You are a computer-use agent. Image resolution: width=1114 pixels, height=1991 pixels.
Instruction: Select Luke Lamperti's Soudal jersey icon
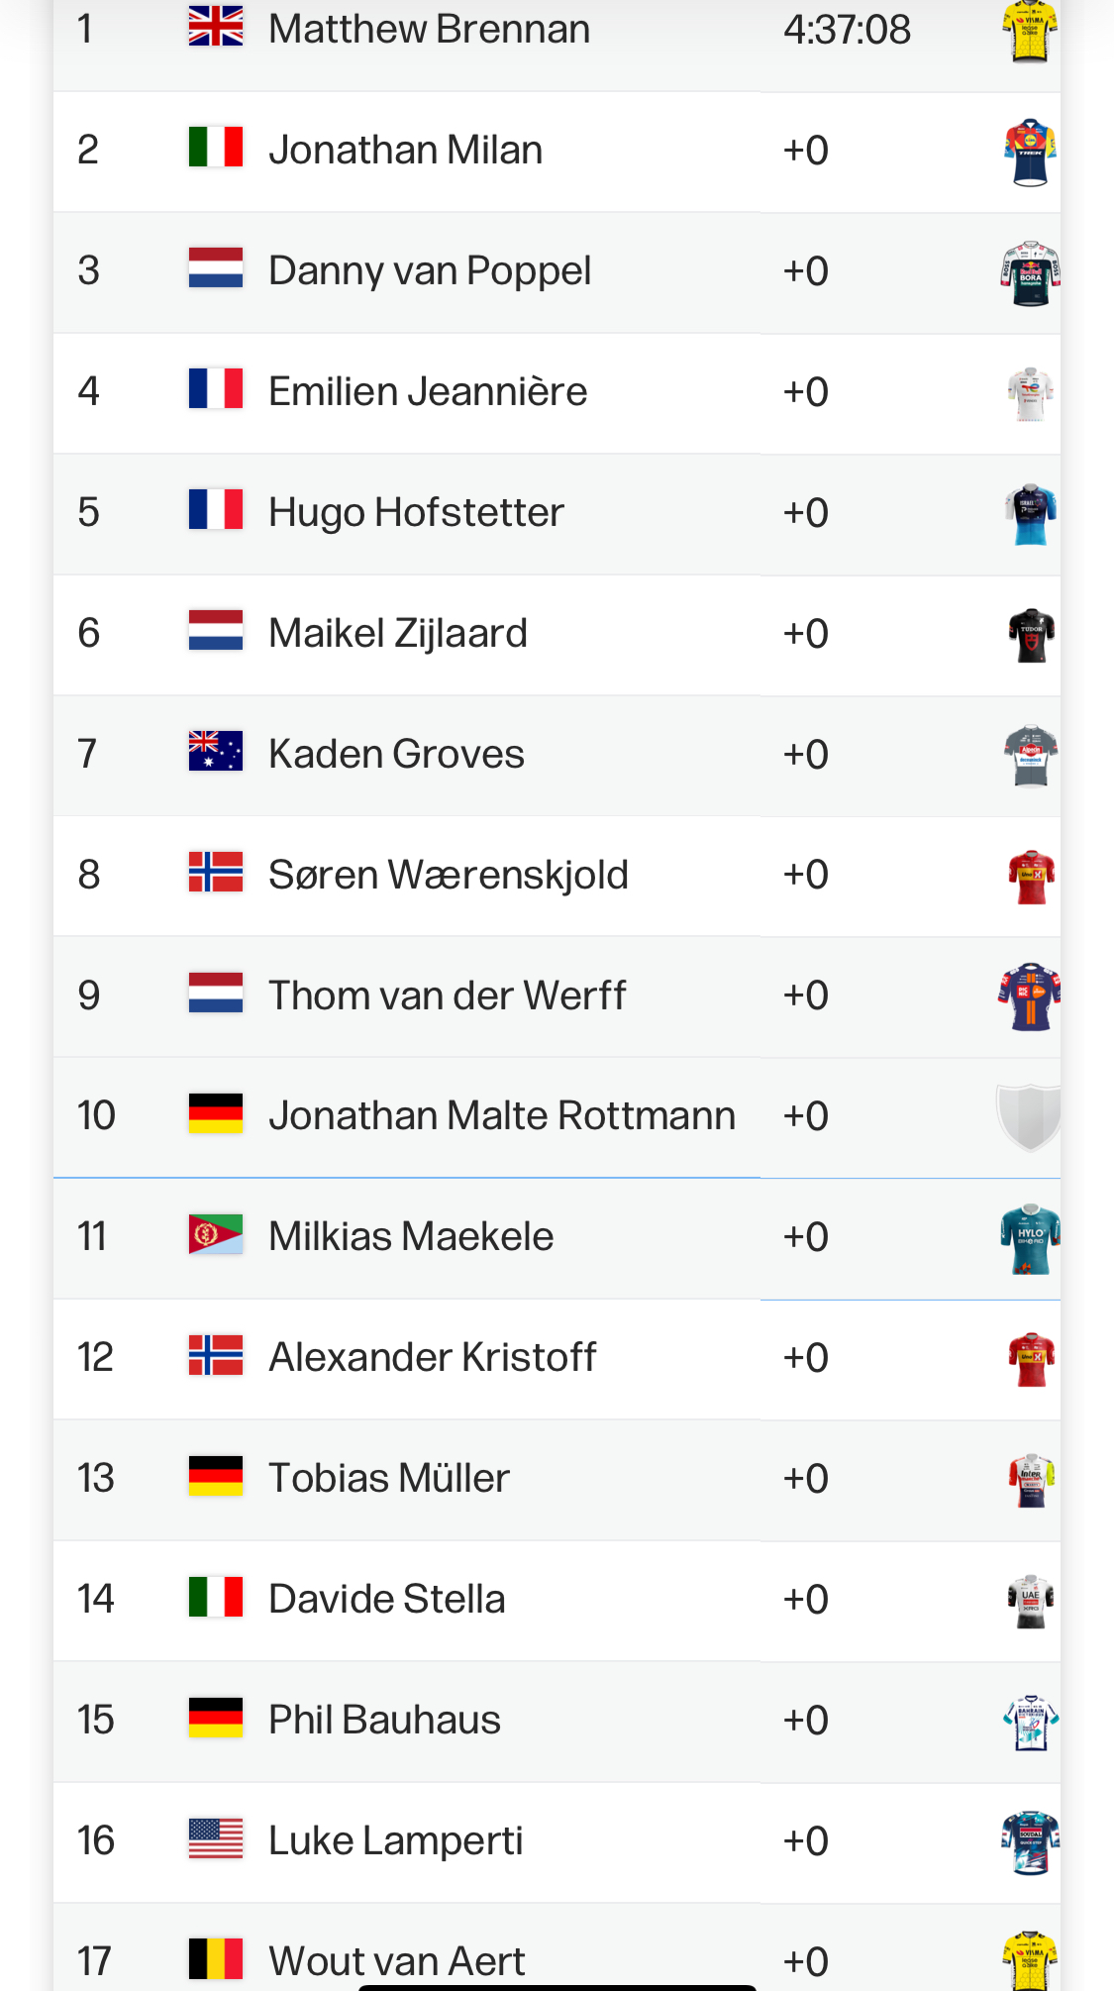tap(1030, 1842)
